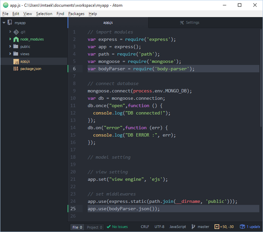
Task: Select the .git folder name
Action: point(23,32)
